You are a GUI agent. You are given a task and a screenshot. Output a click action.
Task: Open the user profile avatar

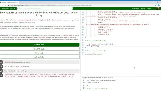[x=158, y=8]
